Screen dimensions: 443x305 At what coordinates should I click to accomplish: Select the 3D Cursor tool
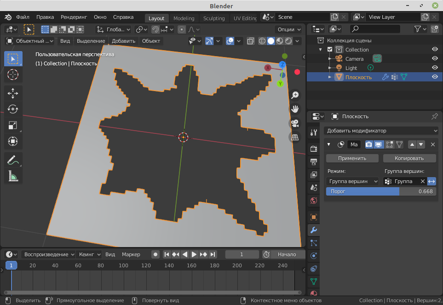click(13, 75)
